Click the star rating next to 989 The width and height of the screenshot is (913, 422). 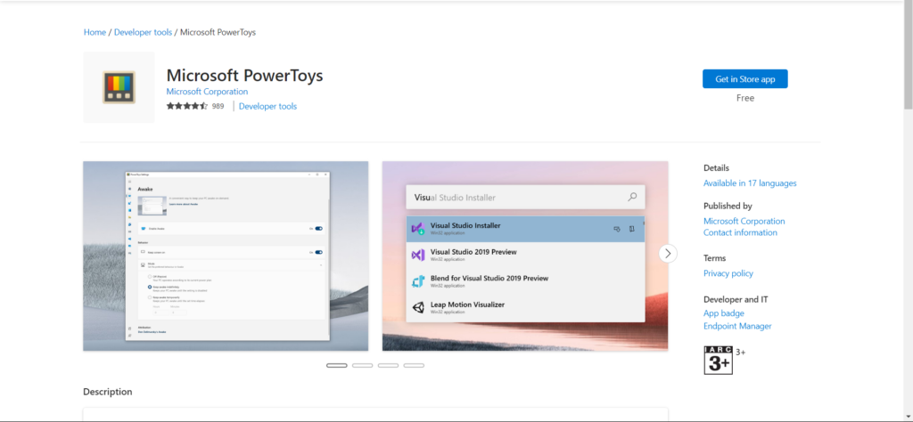coord(186,106)
